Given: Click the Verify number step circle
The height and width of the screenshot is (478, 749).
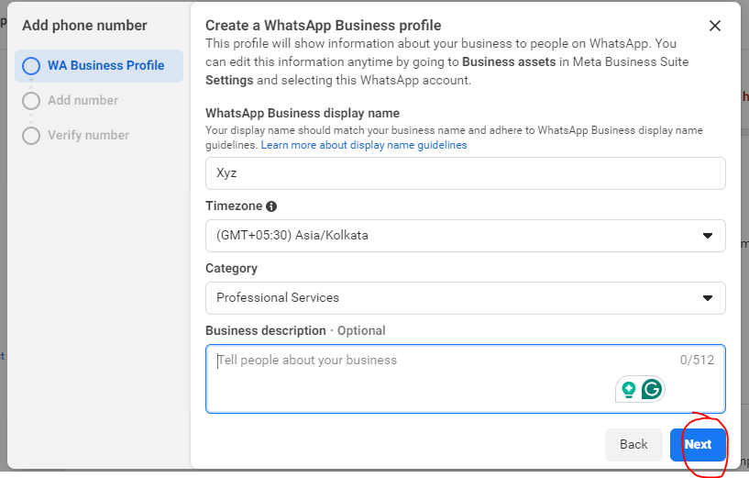Looking at the screenshot, I should pyautogui.click(x=31, y=136).
